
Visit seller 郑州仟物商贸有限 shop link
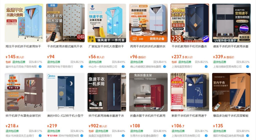point(68,136)
